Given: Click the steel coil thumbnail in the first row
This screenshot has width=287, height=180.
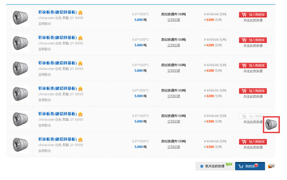Looking at the screenshot, I should (20, 18).
